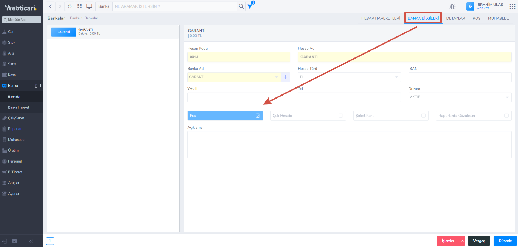Open the Hesap Türü dropdown

click(349, 77)
